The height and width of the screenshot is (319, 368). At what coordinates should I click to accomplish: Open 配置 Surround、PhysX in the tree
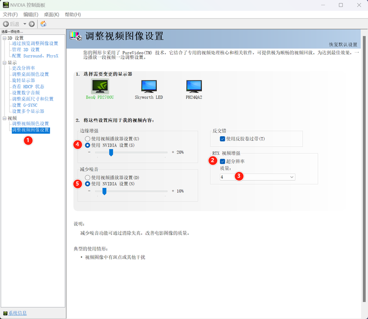point(35,56)
